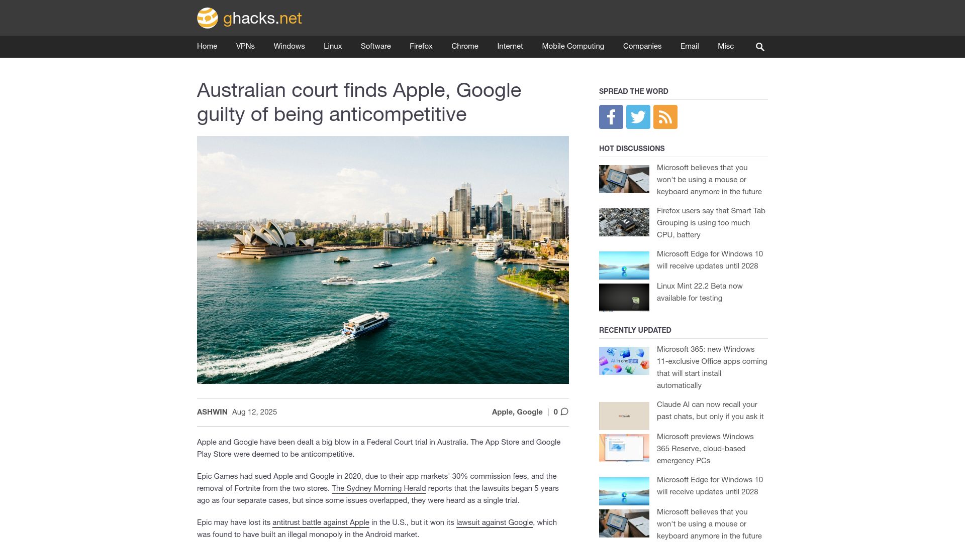The height and width of the screenshot is (542, 965).
Task: Open Microsoft 365 Office apps article
Action: coord(712,367)
